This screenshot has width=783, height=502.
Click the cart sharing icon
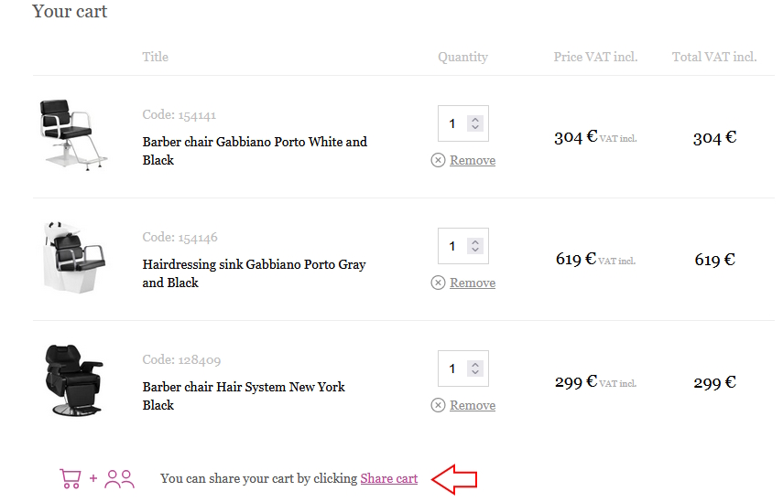(96, 478)
